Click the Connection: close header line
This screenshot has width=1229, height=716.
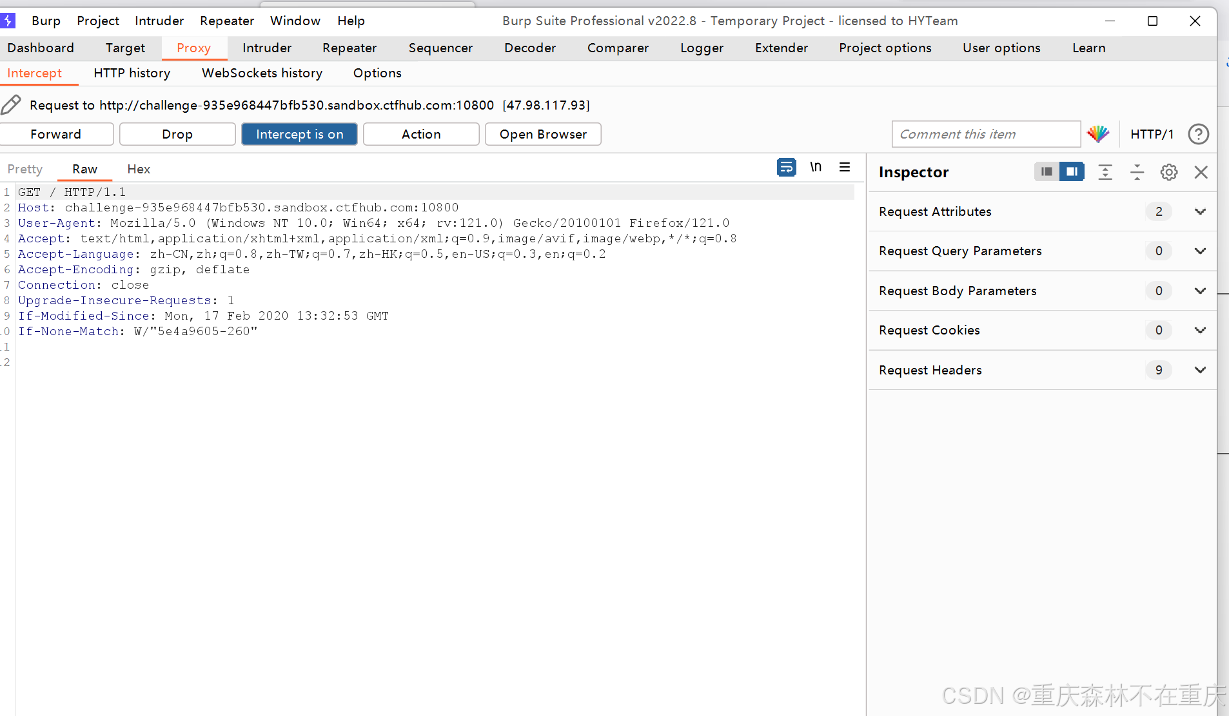(83, 285)
